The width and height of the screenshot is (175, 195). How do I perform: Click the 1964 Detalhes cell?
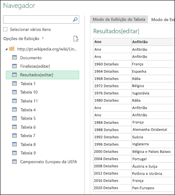point(112,71)
